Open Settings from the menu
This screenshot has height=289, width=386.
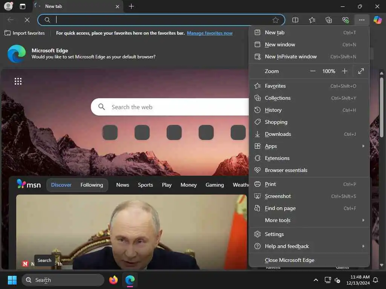[x=309, y=234]
